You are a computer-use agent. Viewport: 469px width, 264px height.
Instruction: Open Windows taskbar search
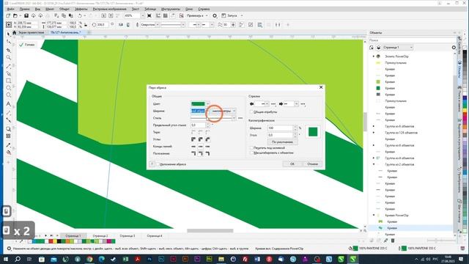click(x=18, y=259)
